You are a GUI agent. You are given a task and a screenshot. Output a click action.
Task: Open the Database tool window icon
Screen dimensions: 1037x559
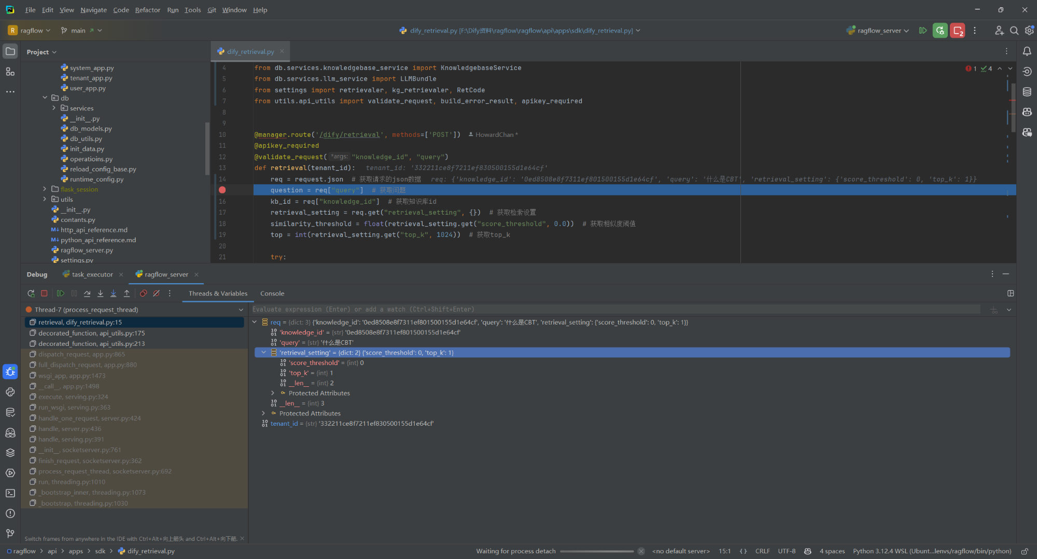[10, 412]
